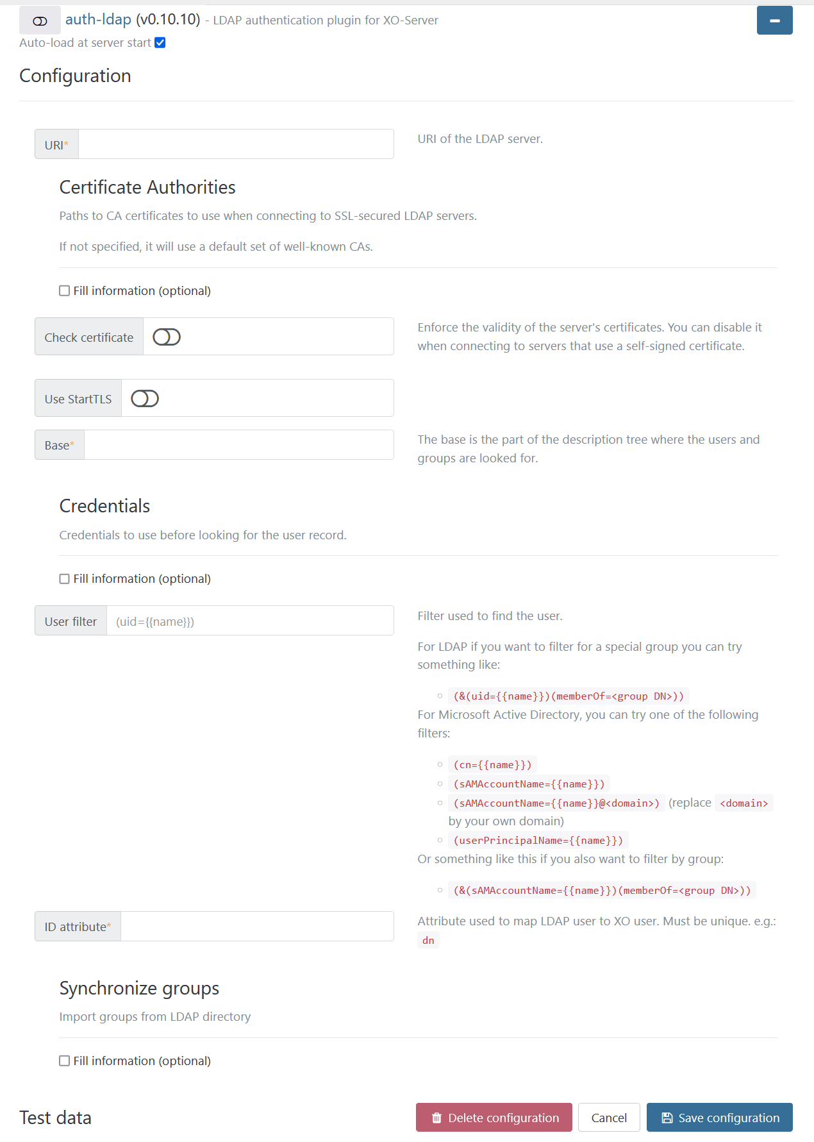Click the save icon inside Save configuration
The width and height of the screenshot is (814, 1142).
point(667,1117)
